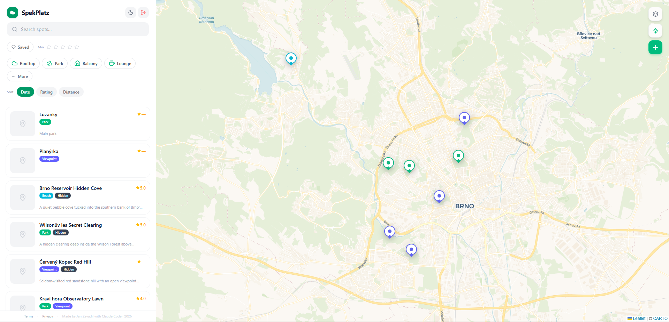Viewport: 669px width, 322px height.
Task: Open the map layers control
Action: click(655, 14)
